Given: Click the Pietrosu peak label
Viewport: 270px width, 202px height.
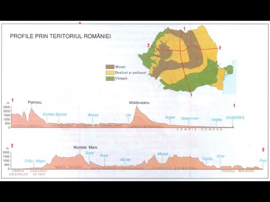Looking at the screenshot, I should (x=35, y=102).
